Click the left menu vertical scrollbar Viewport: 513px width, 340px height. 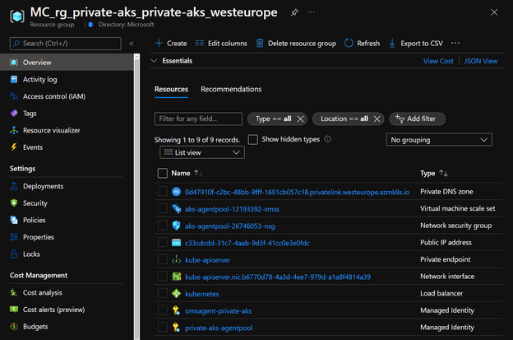(136, 197)
